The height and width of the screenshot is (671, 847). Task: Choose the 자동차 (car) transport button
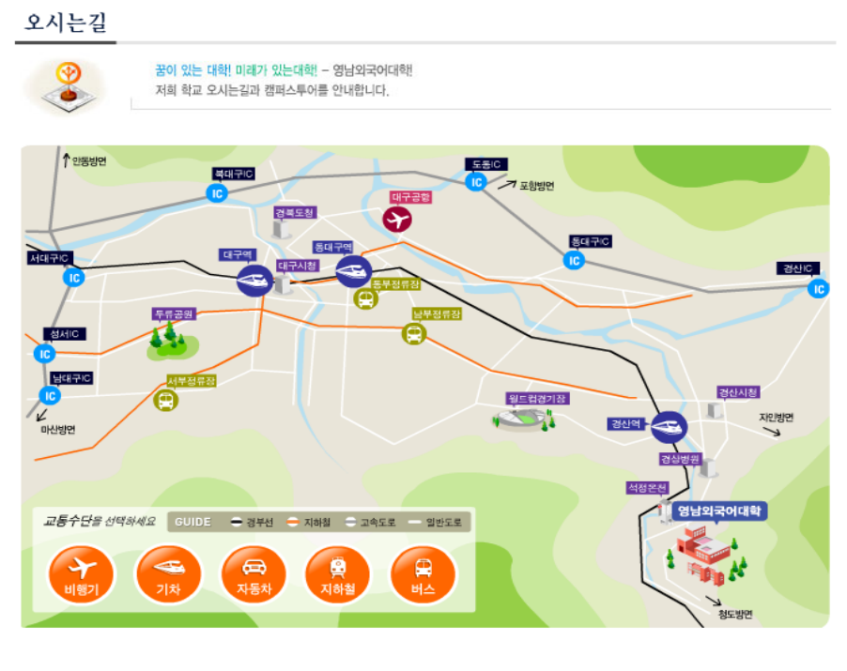pos(254,574)
